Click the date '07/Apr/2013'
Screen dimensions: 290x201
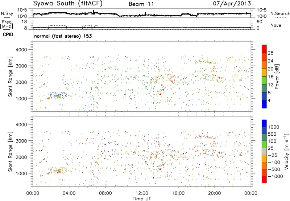[232, 4]
